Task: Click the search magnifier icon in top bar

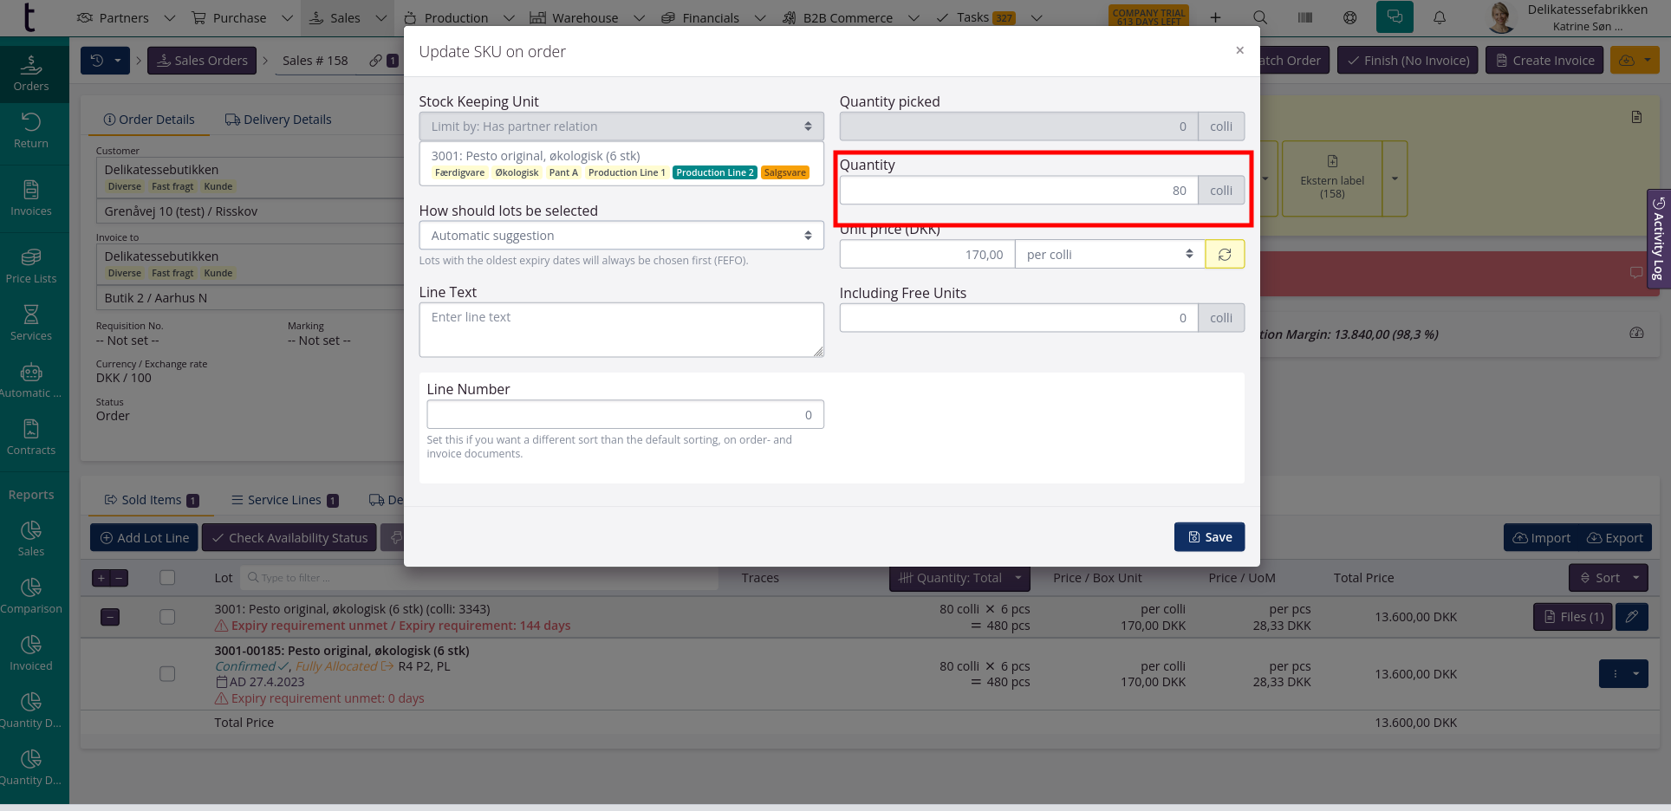Action: pos(1260,17)
